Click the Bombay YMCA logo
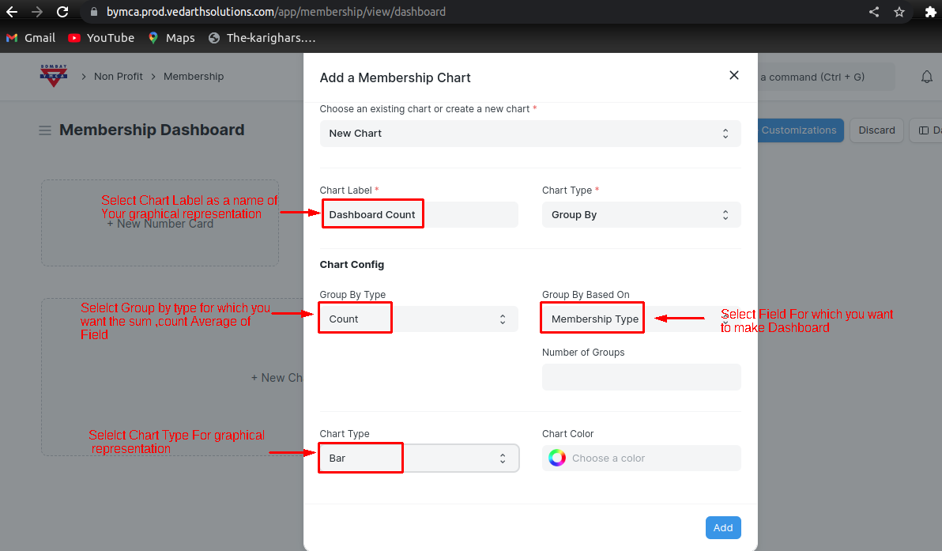Image resolution: width=942 pixels, height=551 pixels. coord(54,76)
